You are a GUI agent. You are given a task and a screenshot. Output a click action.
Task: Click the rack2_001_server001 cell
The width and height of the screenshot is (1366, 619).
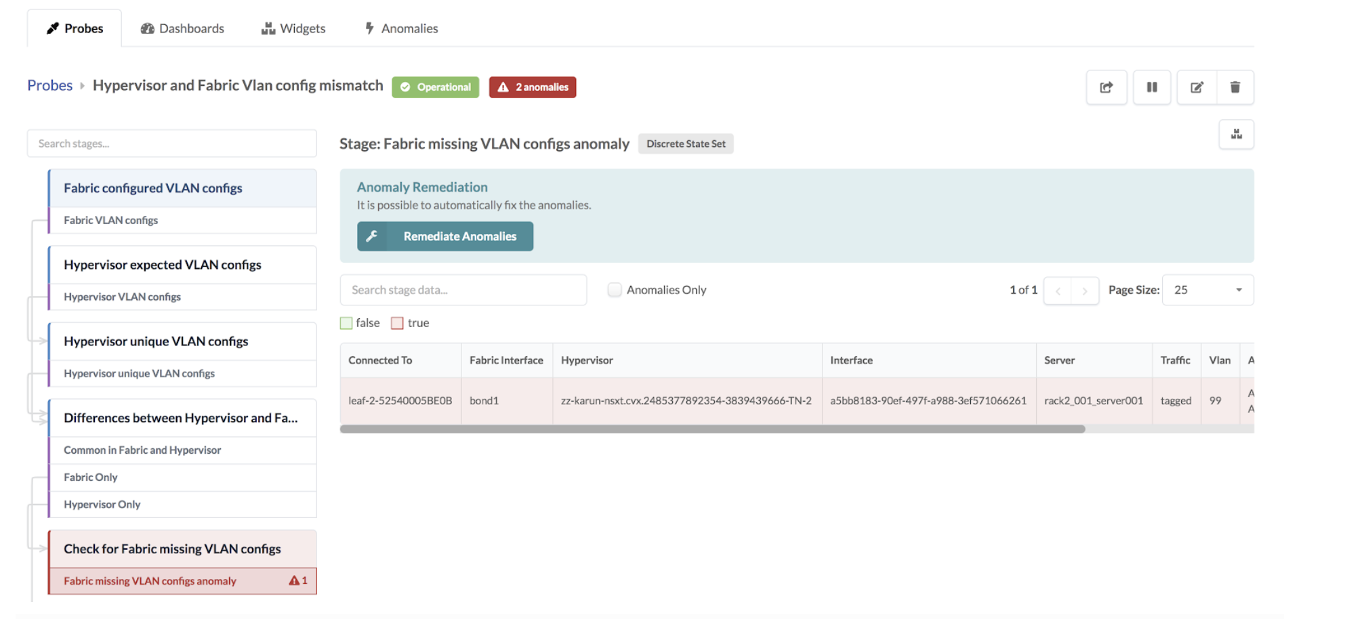(x=1094, y=401)
